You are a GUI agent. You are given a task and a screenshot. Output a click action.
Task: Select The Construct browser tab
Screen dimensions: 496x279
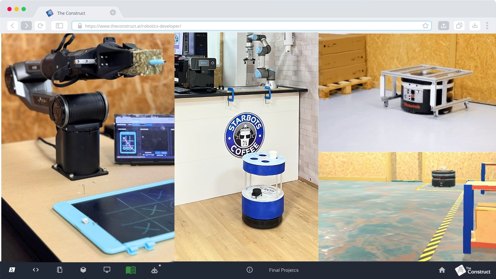point(71,13)
